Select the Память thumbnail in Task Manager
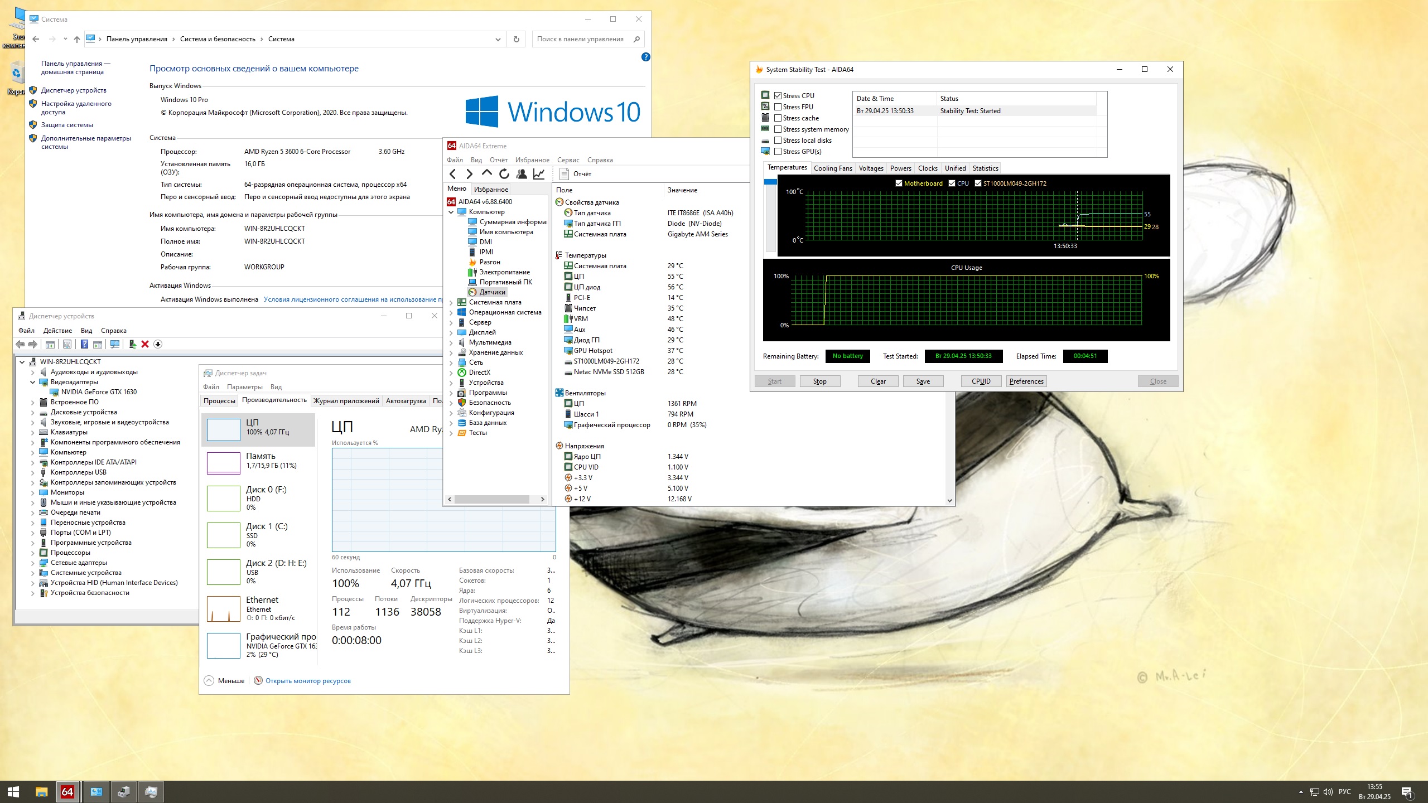Screen dimensions: 1428x803 pyautogui.click(x=224, y=463)
